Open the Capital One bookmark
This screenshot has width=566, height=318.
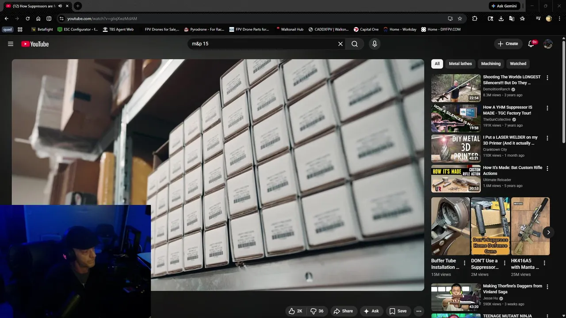pos(366,30)
